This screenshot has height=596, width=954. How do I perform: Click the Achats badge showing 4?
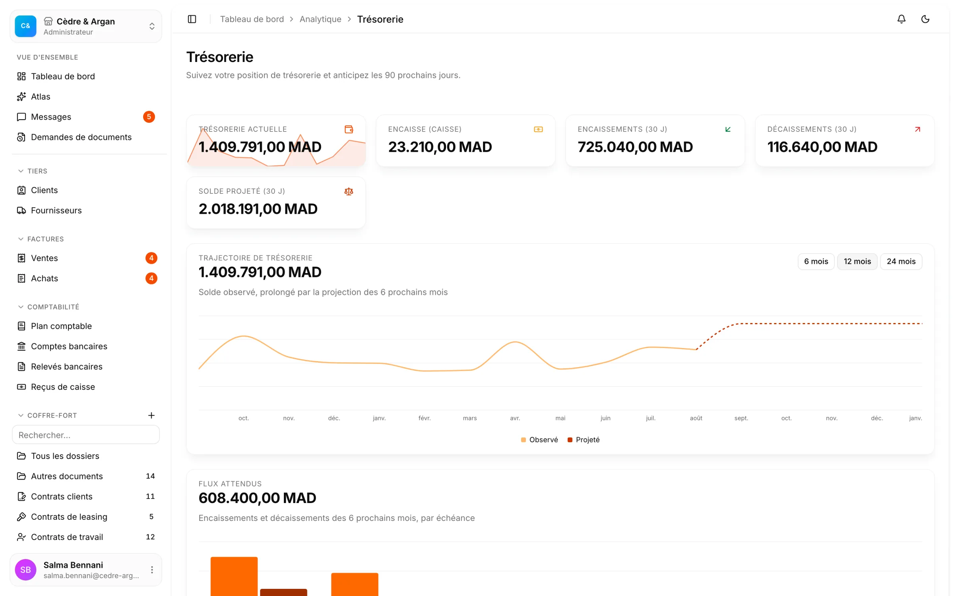(x=151, y=279)
